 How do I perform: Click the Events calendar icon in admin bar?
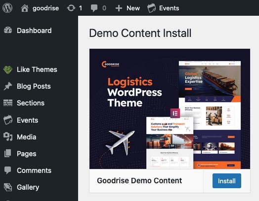(151, 8)
